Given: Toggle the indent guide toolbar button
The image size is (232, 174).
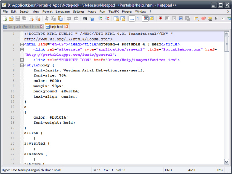Looking at the screenshot, I should tap(145, 18).
